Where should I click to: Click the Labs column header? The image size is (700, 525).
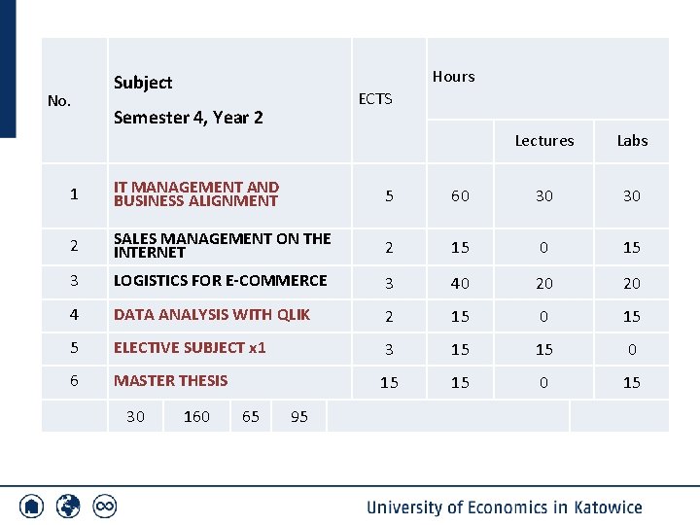pyautogui.click(x=632, y=141)
